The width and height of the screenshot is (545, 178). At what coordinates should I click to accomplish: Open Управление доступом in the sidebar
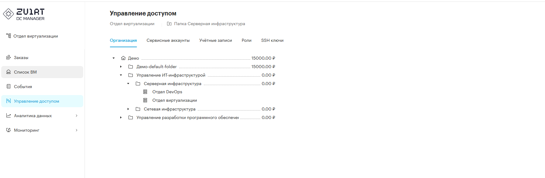36,101
